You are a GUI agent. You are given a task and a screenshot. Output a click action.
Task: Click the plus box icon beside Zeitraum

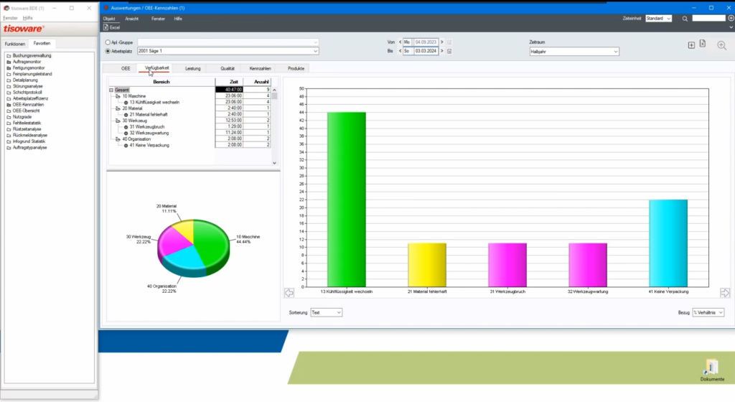[x=691, y=45]
